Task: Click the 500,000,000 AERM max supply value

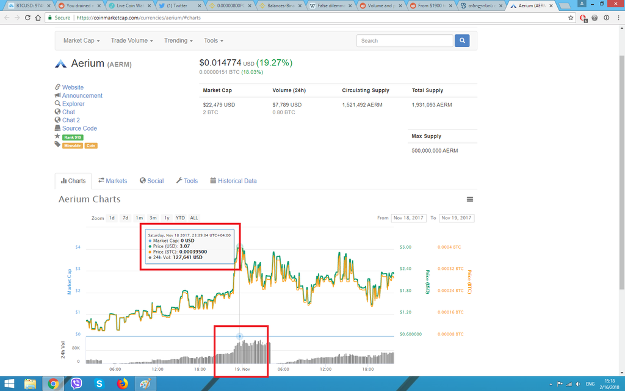Action: [435, 151]
